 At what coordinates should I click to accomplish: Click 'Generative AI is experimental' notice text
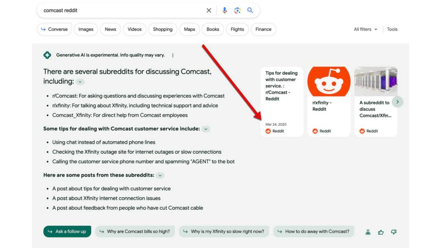click(x=110, y=55)
